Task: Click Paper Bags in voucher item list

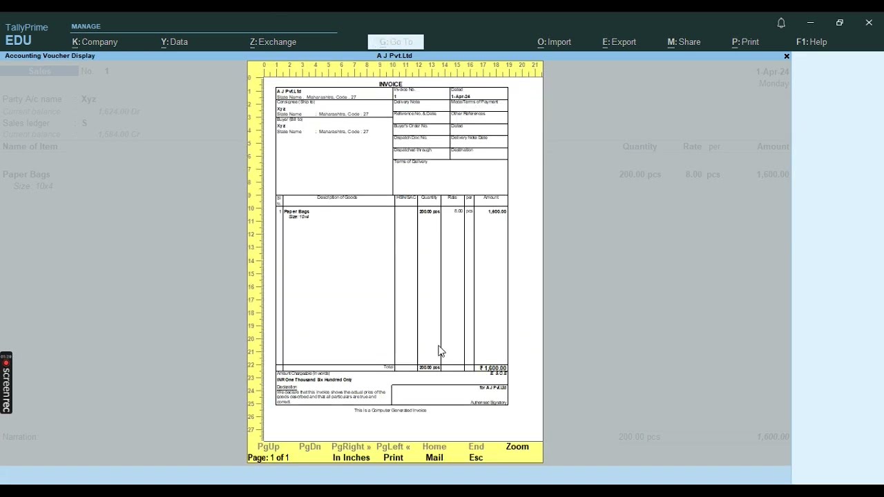Action: coord(26,175)
